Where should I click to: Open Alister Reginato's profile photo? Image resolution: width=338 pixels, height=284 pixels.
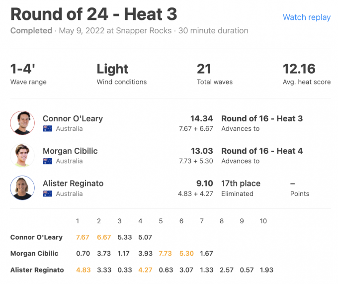(x=22, y=188)
